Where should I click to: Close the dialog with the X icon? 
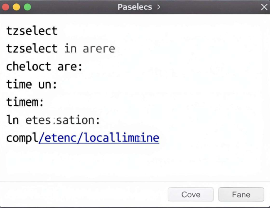tap(264, 7)
